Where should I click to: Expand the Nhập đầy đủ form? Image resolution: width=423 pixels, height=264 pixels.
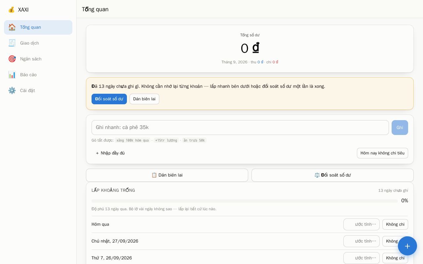pos(110,153)
